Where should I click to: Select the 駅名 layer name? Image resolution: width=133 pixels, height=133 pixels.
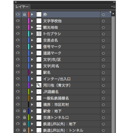[47, 73]
